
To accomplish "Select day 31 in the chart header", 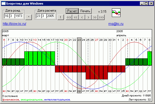I will click(x=114, y=40).
